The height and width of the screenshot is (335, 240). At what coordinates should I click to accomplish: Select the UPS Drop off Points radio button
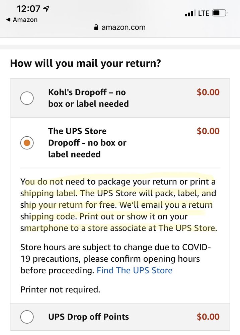[27, 317]
